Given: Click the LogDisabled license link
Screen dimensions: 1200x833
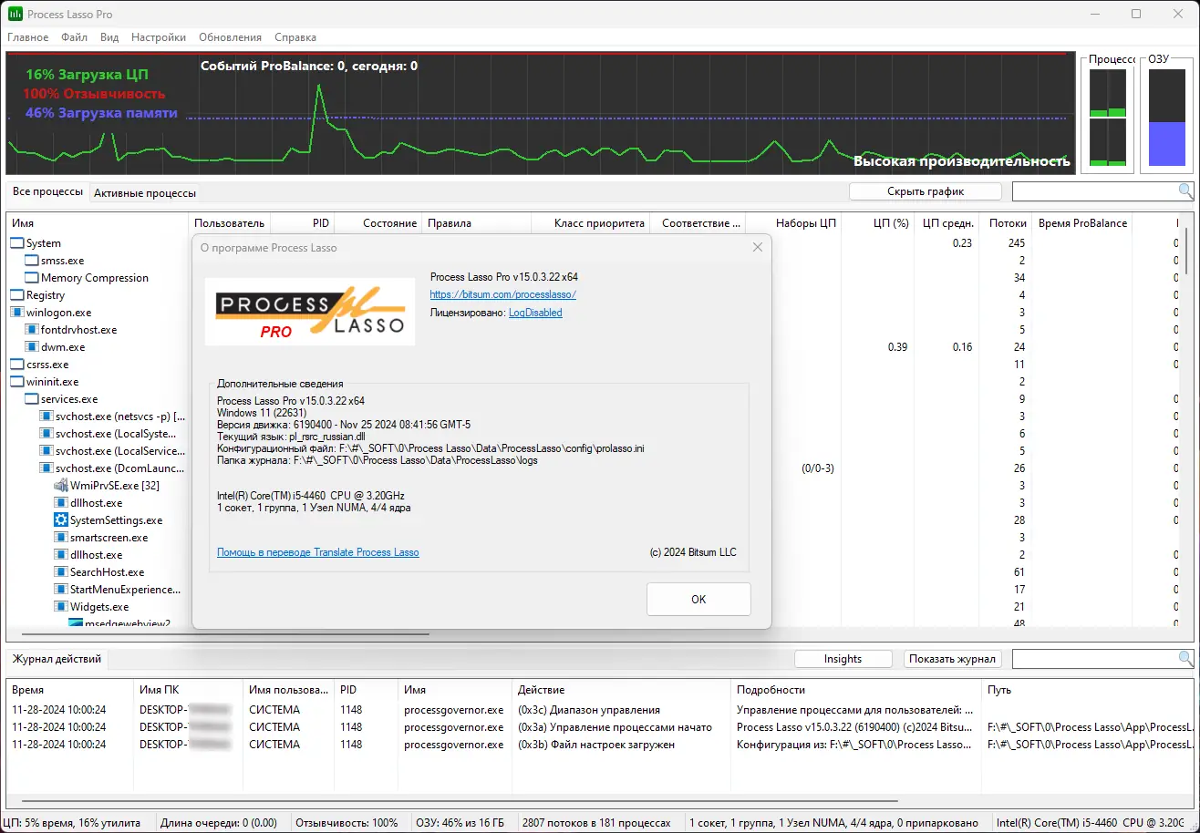Looking at the screenshot, I should [x=535, y=313].
